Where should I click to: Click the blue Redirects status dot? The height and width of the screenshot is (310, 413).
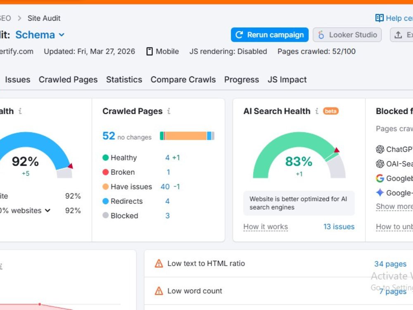[x=105, y=201]
